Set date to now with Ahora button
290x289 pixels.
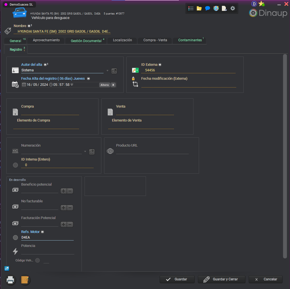(x=105, y=85)
